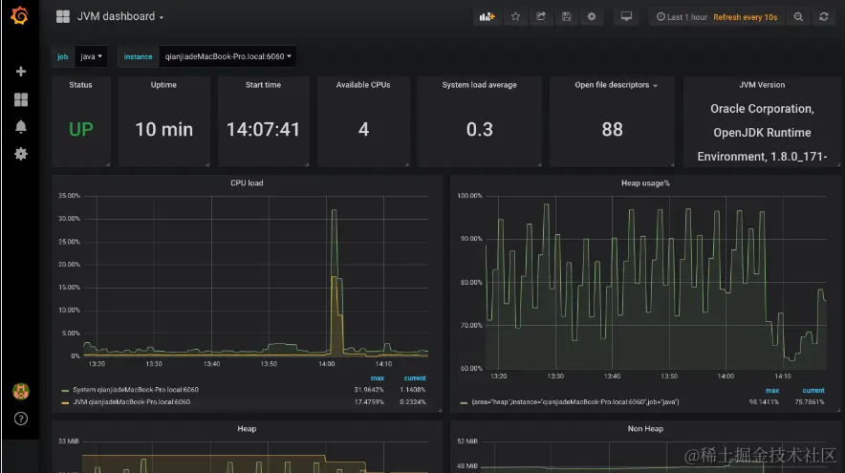Open the Open file descriptors panel menu
This screenshot has height=473, width=845.
tap(616, 85)
